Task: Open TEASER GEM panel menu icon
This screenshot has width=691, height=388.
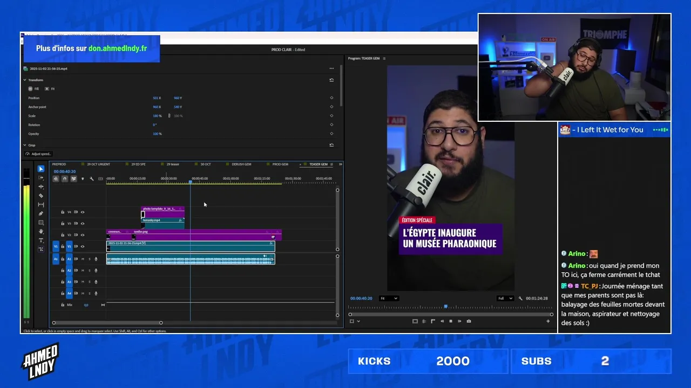Action: [x=332, y=164]
